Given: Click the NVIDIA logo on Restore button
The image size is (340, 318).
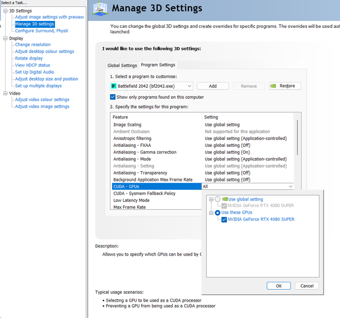Looking at the screenshot, I should pyautogui.click(x=273, y=86).
